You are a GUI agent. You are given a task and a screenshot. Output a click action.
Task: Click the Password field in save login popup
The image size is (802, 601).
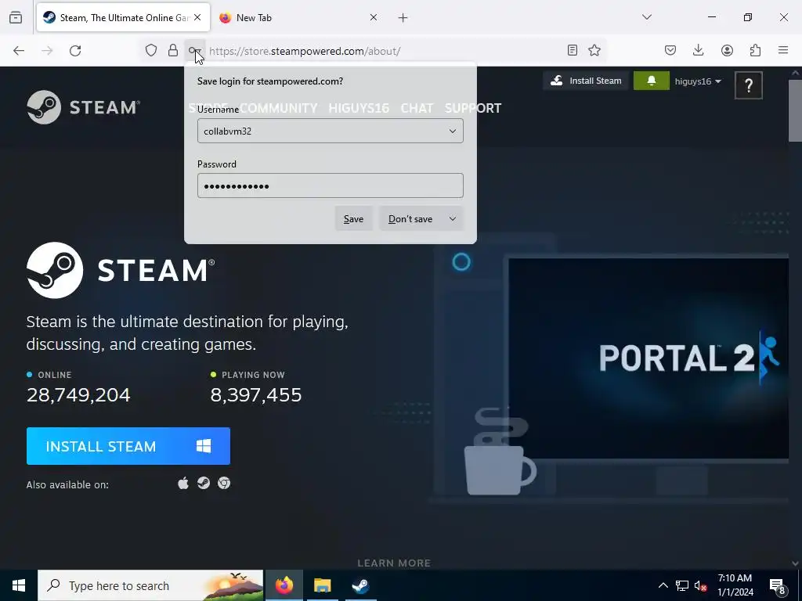point(331,185)
